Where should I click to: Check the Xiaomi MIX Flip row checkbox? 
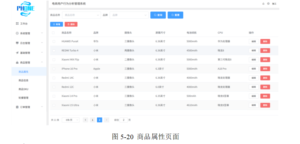pos(54,60)
